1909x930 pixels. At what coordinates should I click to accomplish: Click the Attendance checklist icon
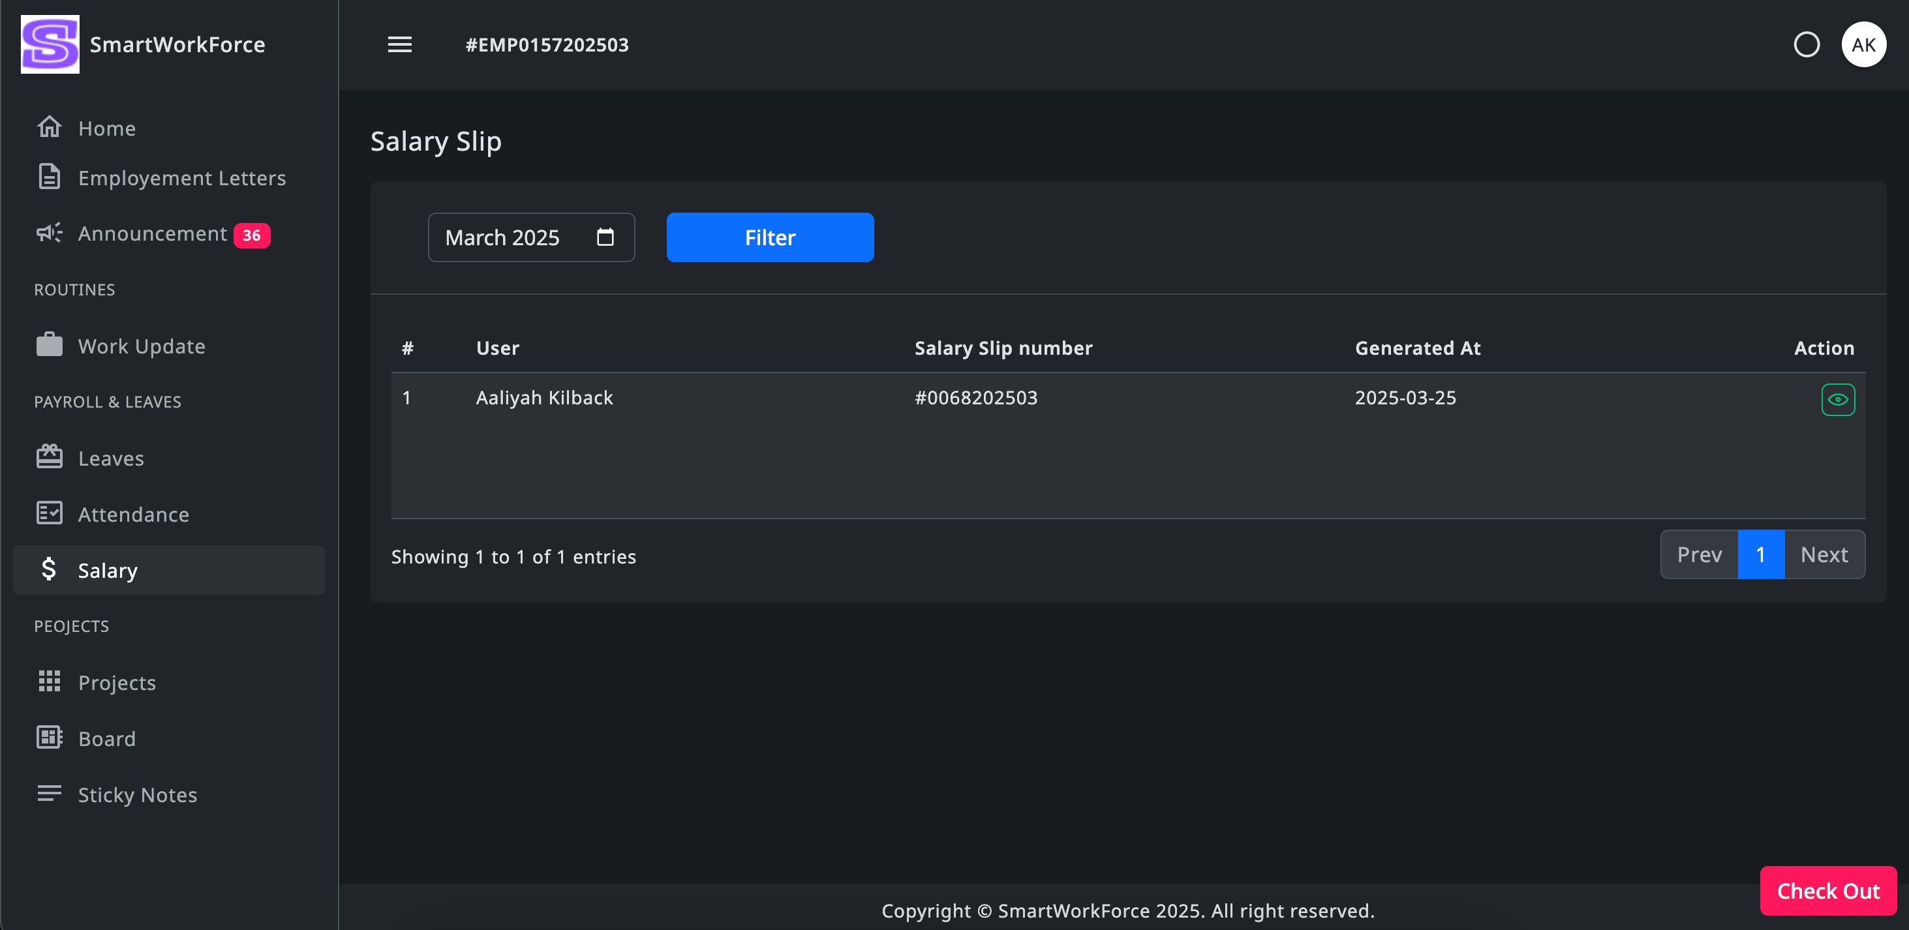[50, 513]
